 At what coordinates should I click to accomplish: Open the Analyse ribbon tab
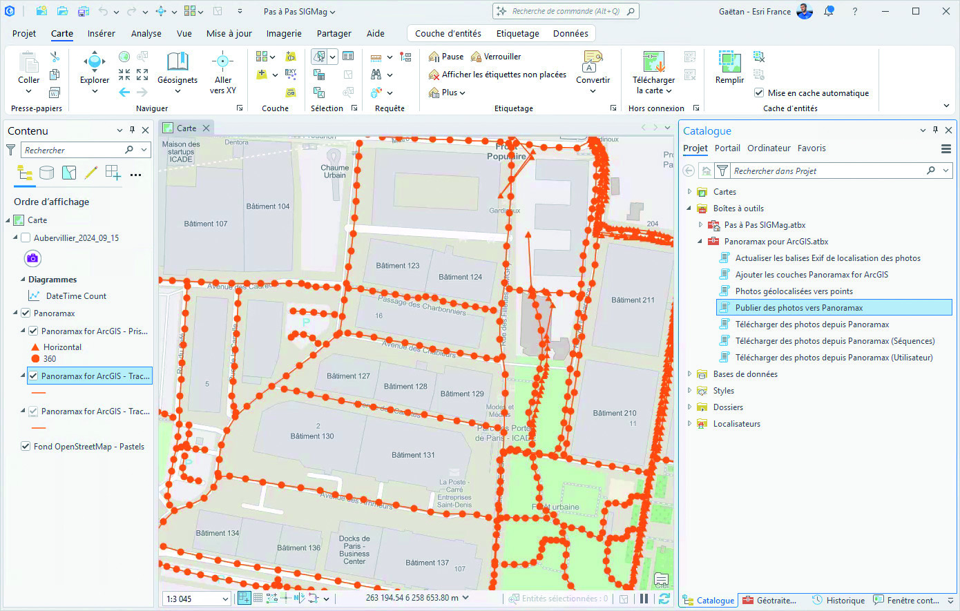tap(146, 33)
